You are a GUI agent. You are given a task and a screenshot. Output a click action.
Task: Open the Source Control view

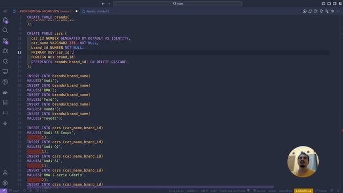click(5, 41)
